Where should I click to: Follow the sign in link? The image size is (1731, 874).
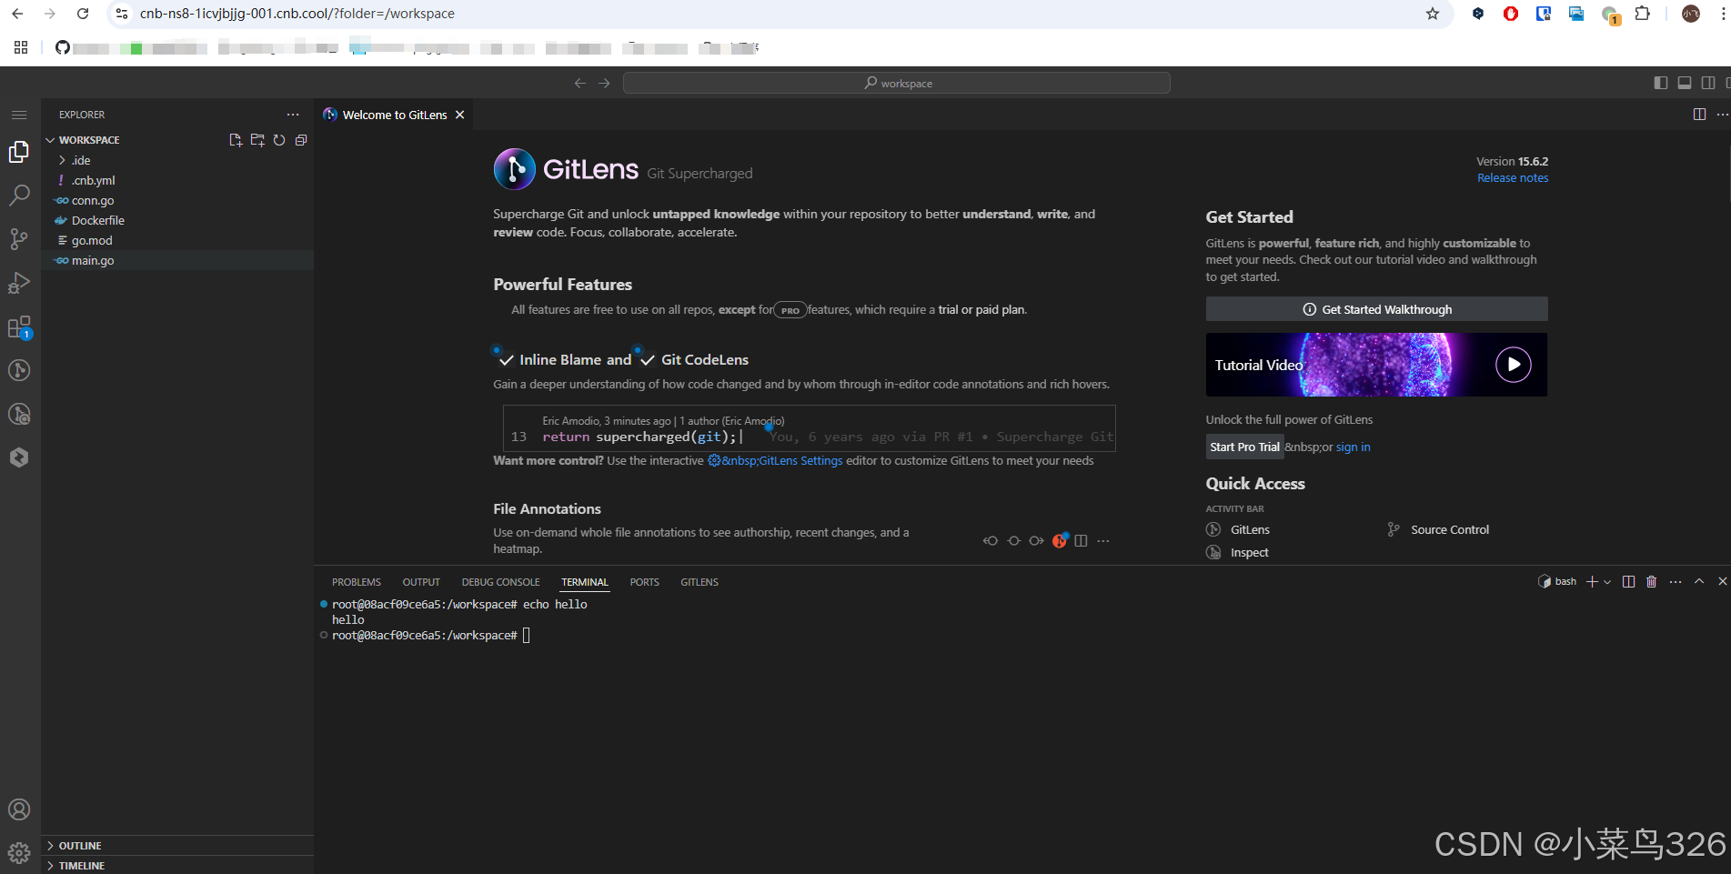[x=1353, y=447]
